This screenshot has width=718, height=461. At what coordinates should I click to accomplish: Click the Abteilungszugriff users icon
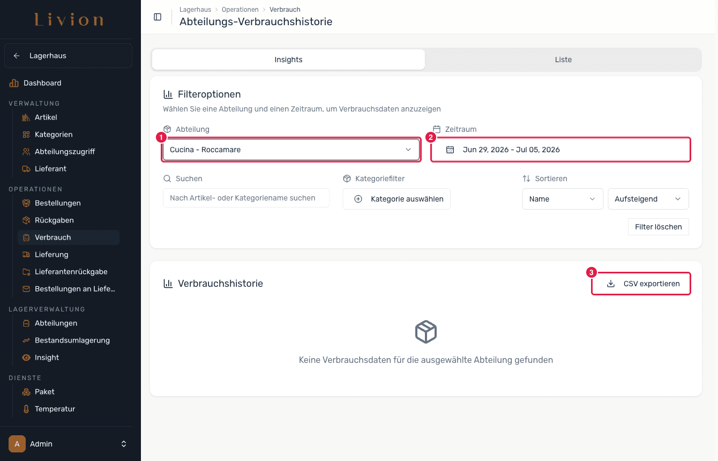26,152
